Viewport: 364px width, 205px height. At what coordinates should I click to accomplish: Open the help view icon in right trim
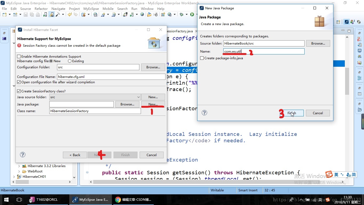(x=359, y=110)
